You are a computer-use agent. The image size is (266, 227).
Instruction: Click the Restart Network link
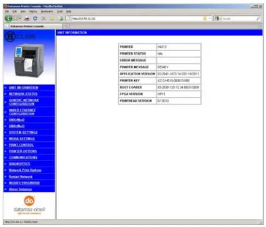pyautogui.click(x=21, y=177)
